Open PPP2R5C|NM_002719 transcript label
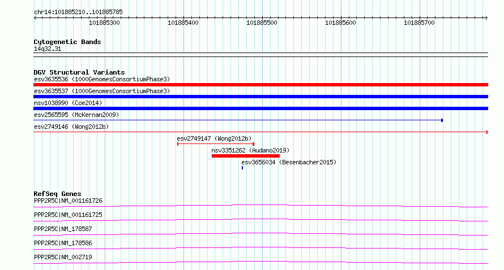The image size is (504, 270). coord(63,257)
